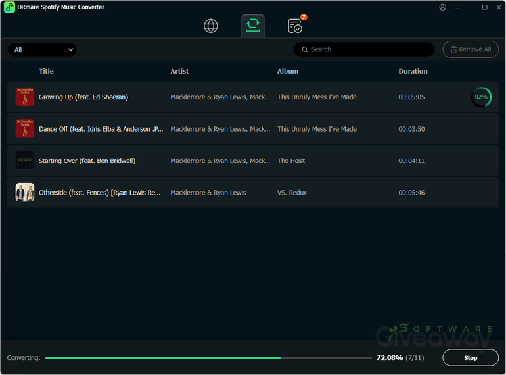
Task: Select Dance Off album cover thumbnail
Action: point(25,129)
